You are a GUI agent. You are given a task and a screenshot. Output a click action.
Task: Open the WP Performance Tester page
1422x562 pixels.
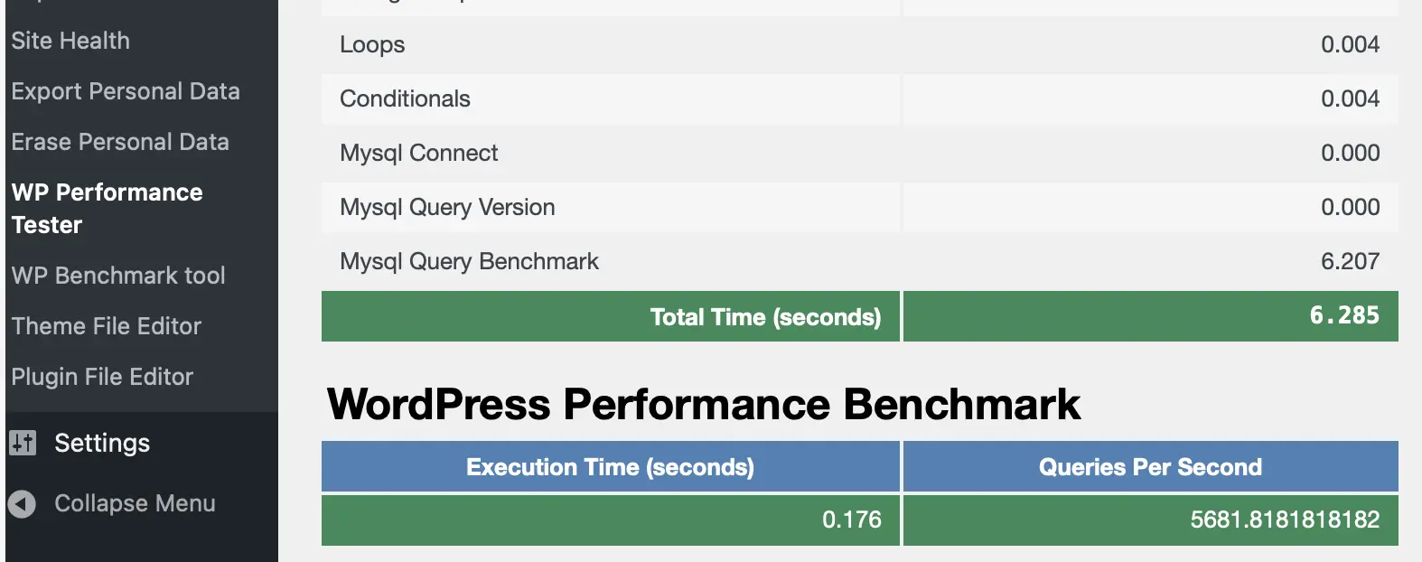point(106,208)
